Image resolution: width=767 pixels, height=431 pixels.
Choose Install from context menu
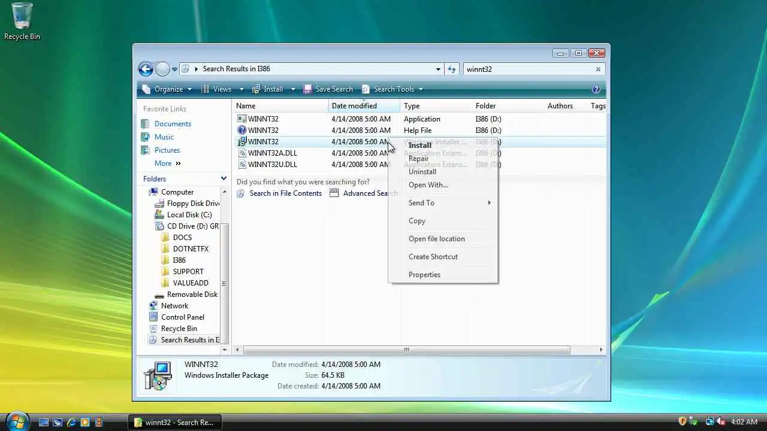(x=443, y=145)
